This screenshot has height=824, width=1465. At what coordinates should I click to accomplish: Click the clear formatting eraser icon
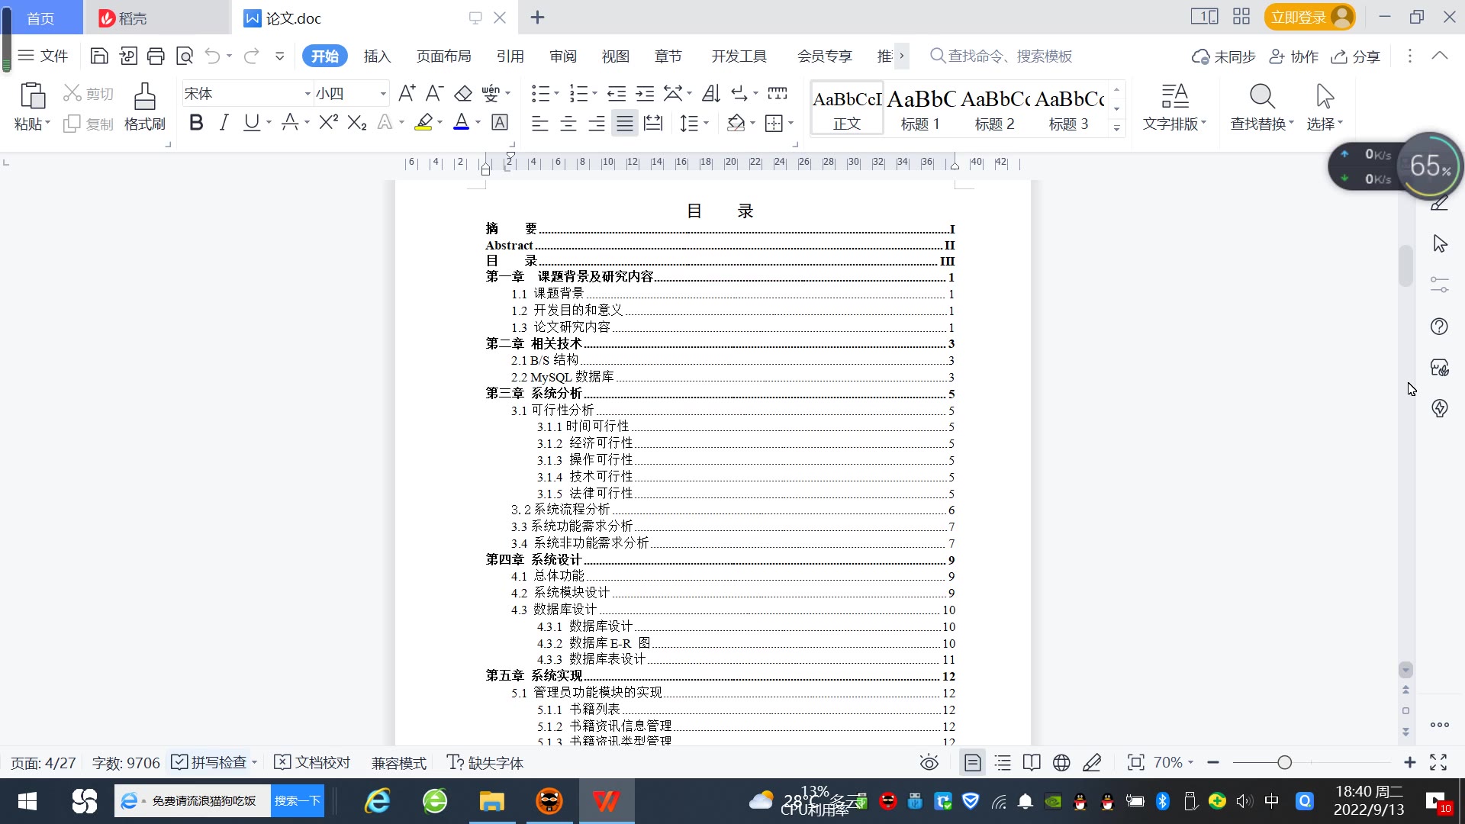pyautogui.click(x=463, y=94)
